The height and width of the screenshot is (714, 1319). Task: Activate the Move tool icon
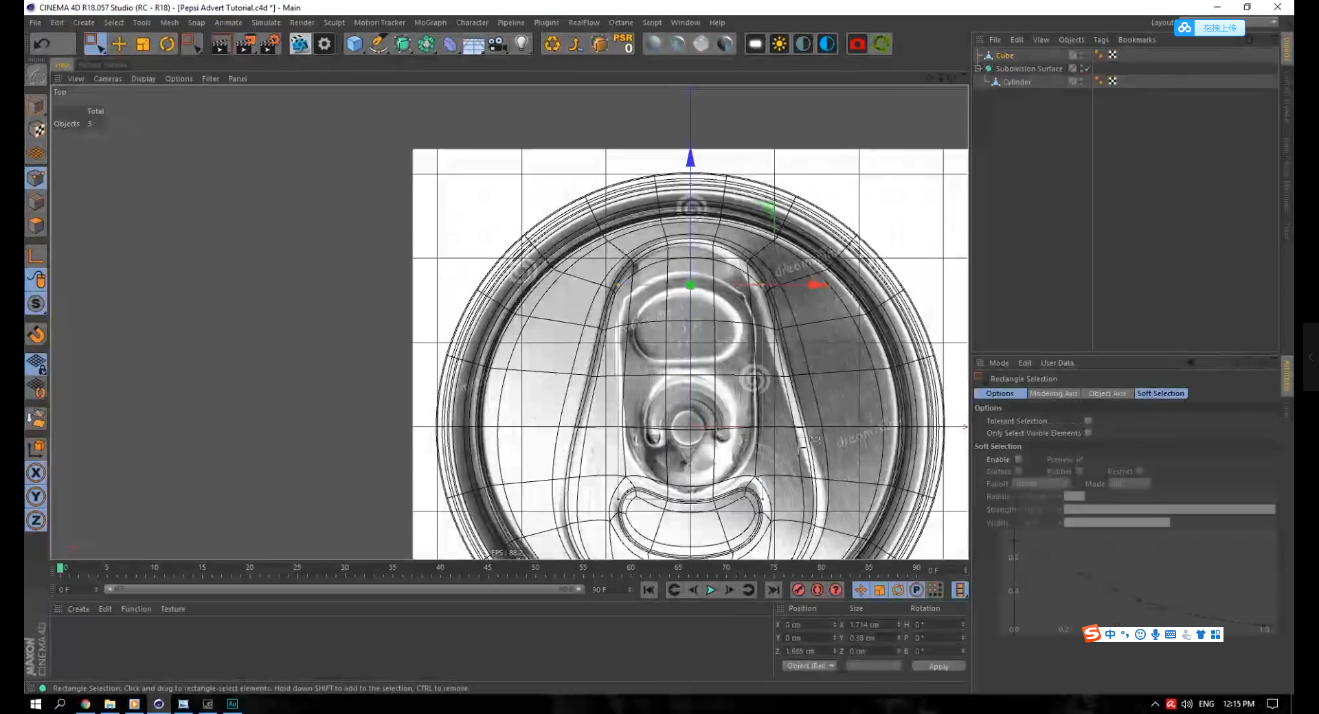[119, 44]
